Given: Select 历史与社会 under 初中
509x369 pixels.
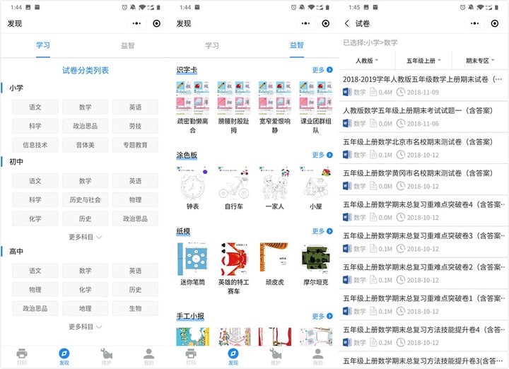Looking at the screenshot, I should click(85, 200).
